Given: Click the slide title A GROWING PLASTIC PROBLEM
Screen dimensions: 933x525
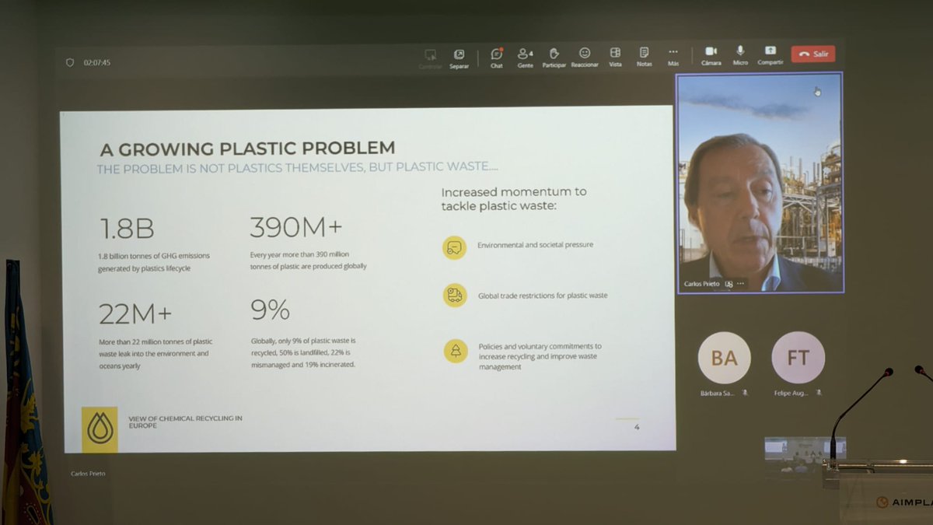Looking at the screenshot, I should [247, 148].
